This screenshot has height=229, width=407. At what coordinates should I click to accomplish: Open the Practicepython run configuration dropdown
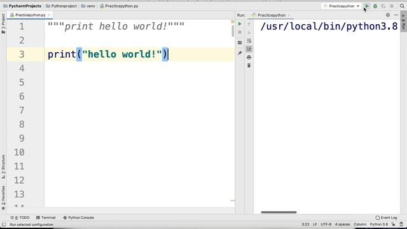click(x=341, y=6)
